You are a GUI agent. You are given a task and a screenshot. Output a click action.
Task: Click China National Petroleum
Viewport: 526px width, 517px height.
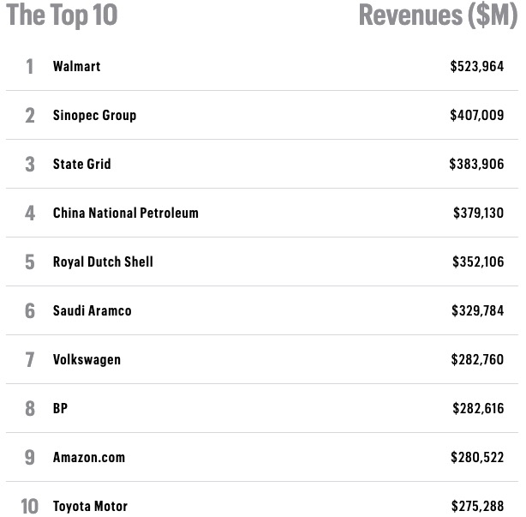125,213
